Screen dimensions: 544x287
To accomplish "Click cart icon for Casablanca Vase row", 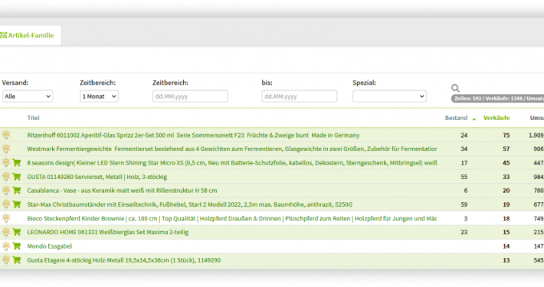I will (17, 191).
